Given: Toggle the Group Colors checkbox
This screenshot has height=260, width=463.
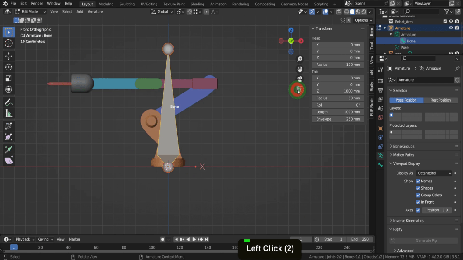Looking at the screenshot, I should click(x=418, y=195).
